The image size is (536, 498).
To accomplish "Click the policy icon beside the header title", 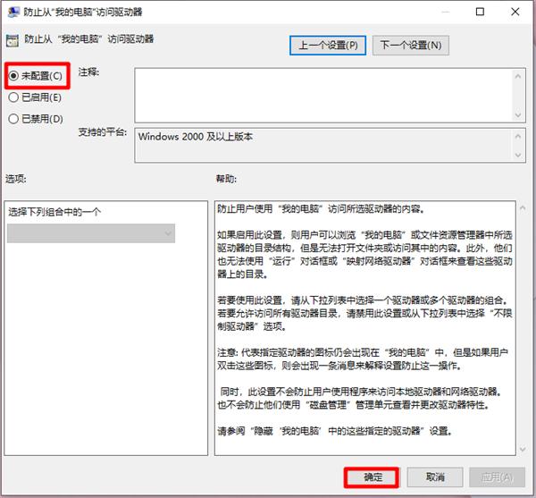I will tap(13, 41).
